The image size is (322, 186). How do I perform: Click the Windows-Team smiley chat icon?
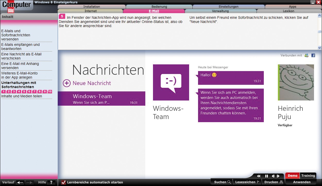pos(171,82)
